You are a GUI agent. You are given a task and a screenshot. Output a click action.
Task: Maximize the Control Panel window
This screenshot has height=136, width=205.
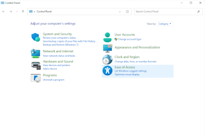point(191,3)
